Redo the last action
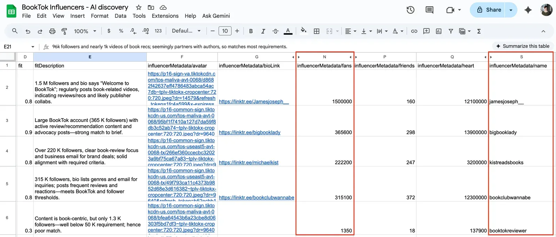This screenshot has width=556, height=237. coord(40,31)
